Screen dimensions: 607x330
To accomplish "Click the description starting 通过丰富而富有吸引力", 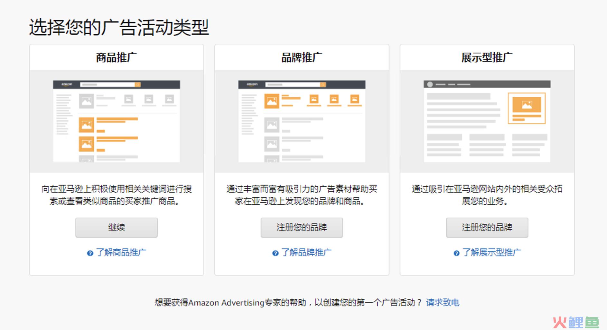I will coord(302,195).
